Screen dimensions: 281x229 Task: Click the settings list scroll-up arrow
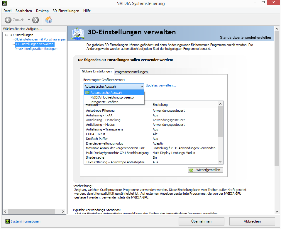pos(220,104)
